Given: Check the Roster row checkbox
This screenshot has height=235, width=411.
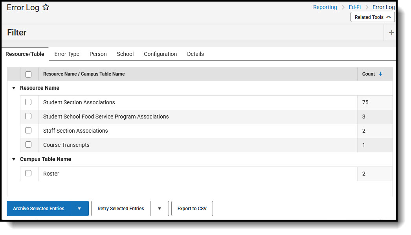Looking at the screenshot, I should click(28, 173).
